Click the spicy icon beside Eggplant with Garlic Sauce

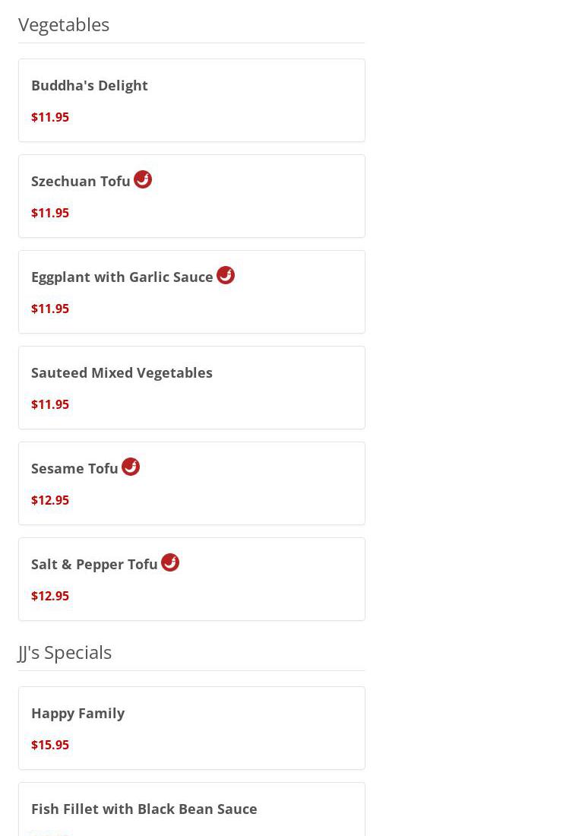tap(226, 275)
